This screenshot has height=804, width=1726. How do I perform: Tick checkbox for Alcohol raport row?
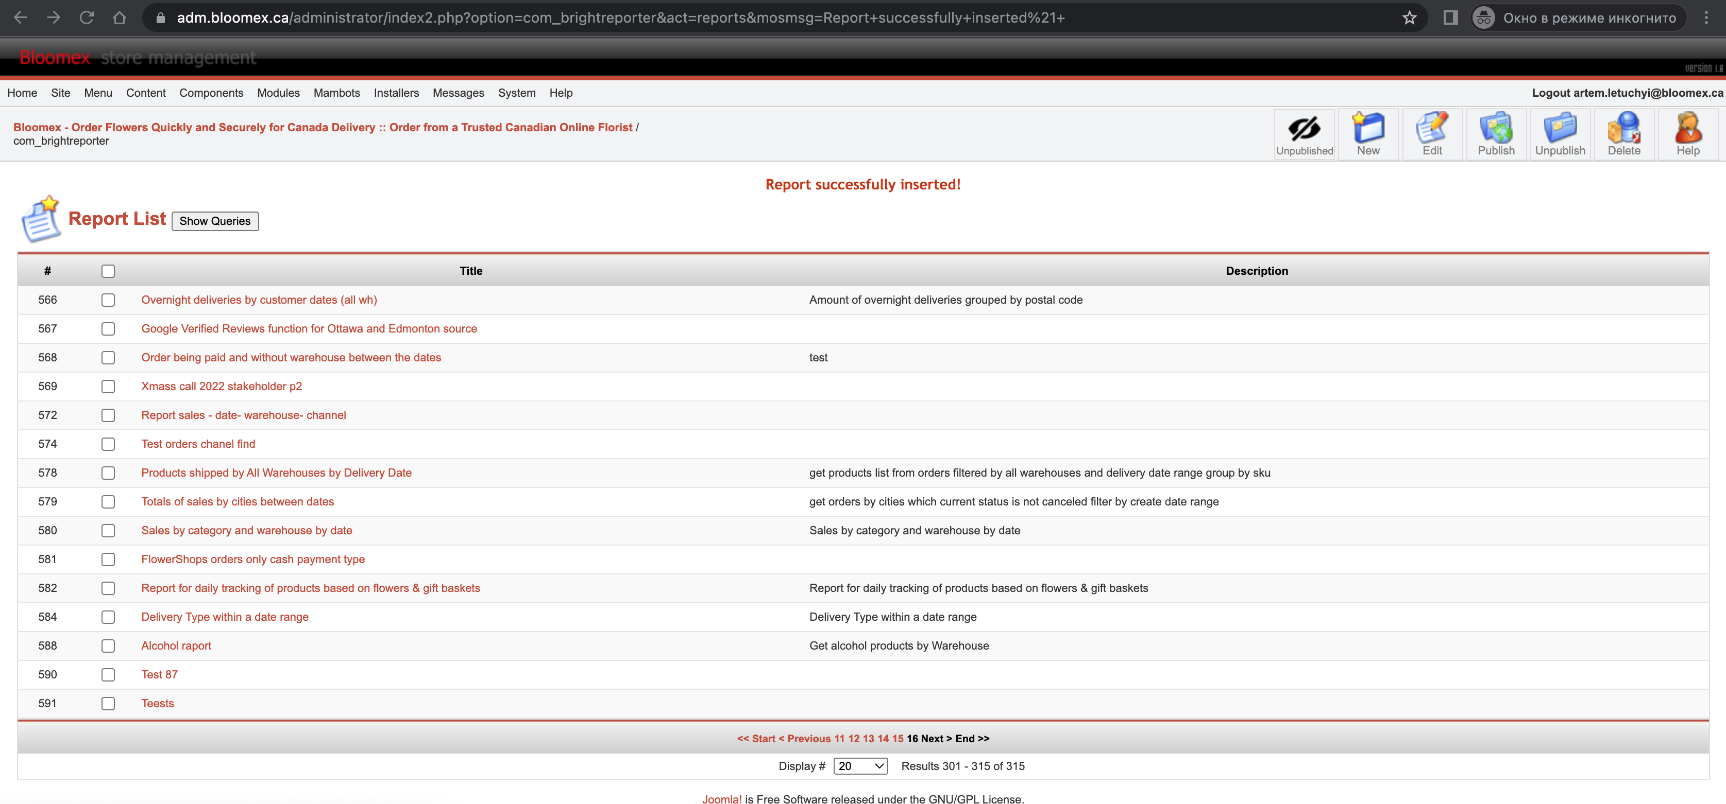[108, 645]
